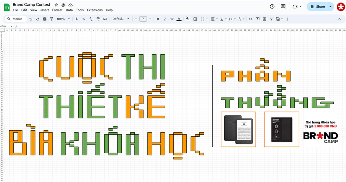This screenshot has height=182, width=346.
Task: Open the Edit menu
Action: pos(24,10)
